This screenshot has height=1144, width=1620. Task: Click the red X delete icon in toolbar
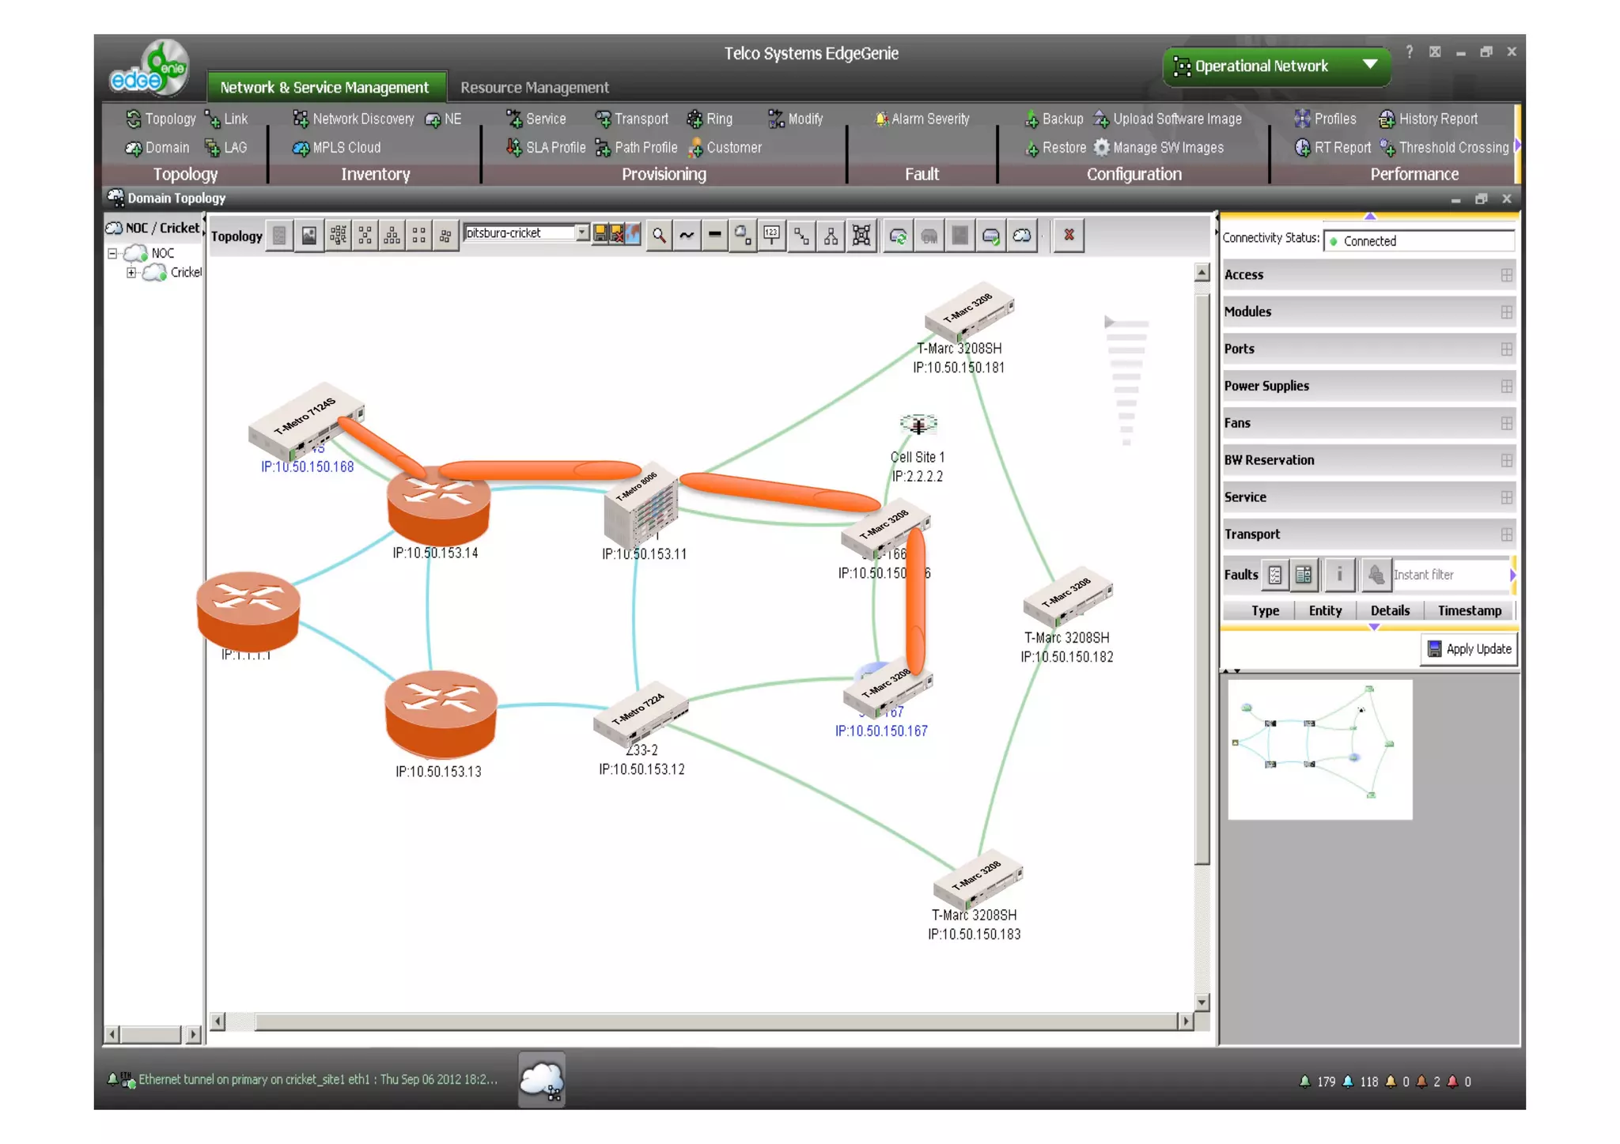click(1069, 235)
